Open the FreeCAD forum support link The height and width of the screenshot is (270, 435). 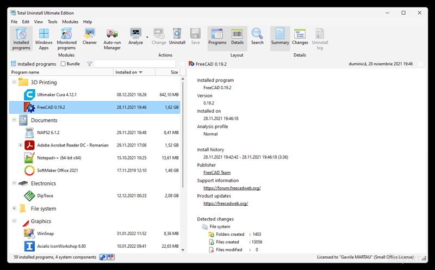(232, 188)
